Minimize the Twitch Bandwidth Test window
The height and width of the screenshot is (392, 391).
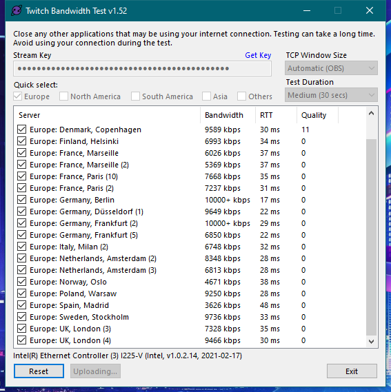pyautogui.click(x=307, y=11)
